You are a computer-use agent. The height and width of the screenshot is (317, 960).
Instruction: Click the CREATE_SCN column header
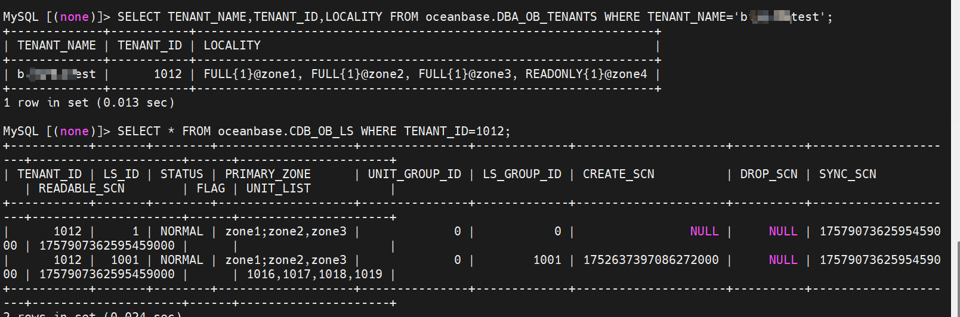(x=619, y=174)
